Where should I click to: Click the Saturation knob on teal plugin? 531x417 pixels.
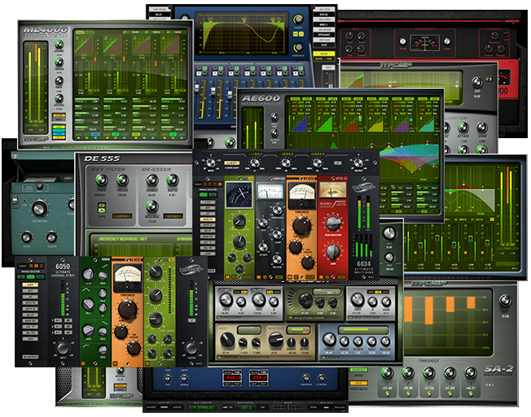coord(40,208)
